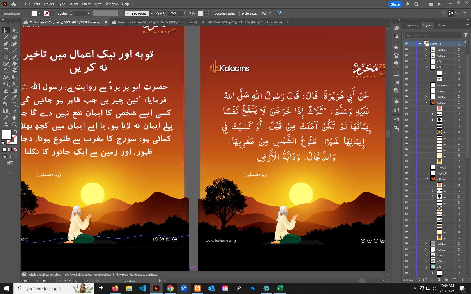Open the stroke weight dropdown
471x294 pixels.
point(88,13)
